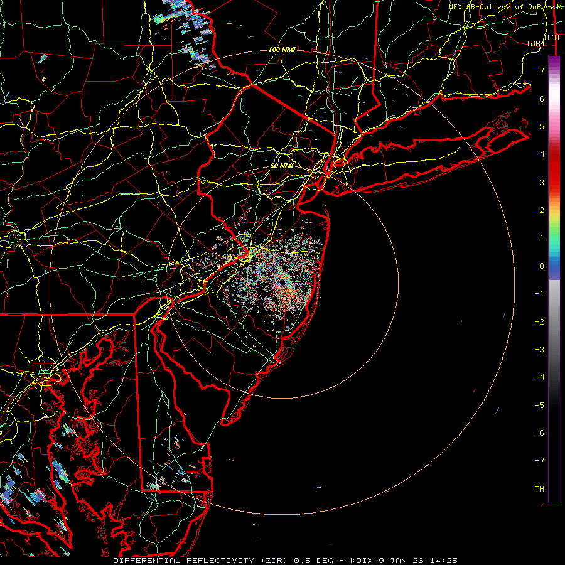This screenshot has height=565, width=565.
Task: Click the 14:25 timestamp in the caption
Action: pyautogui.click(x=444, y=561)
